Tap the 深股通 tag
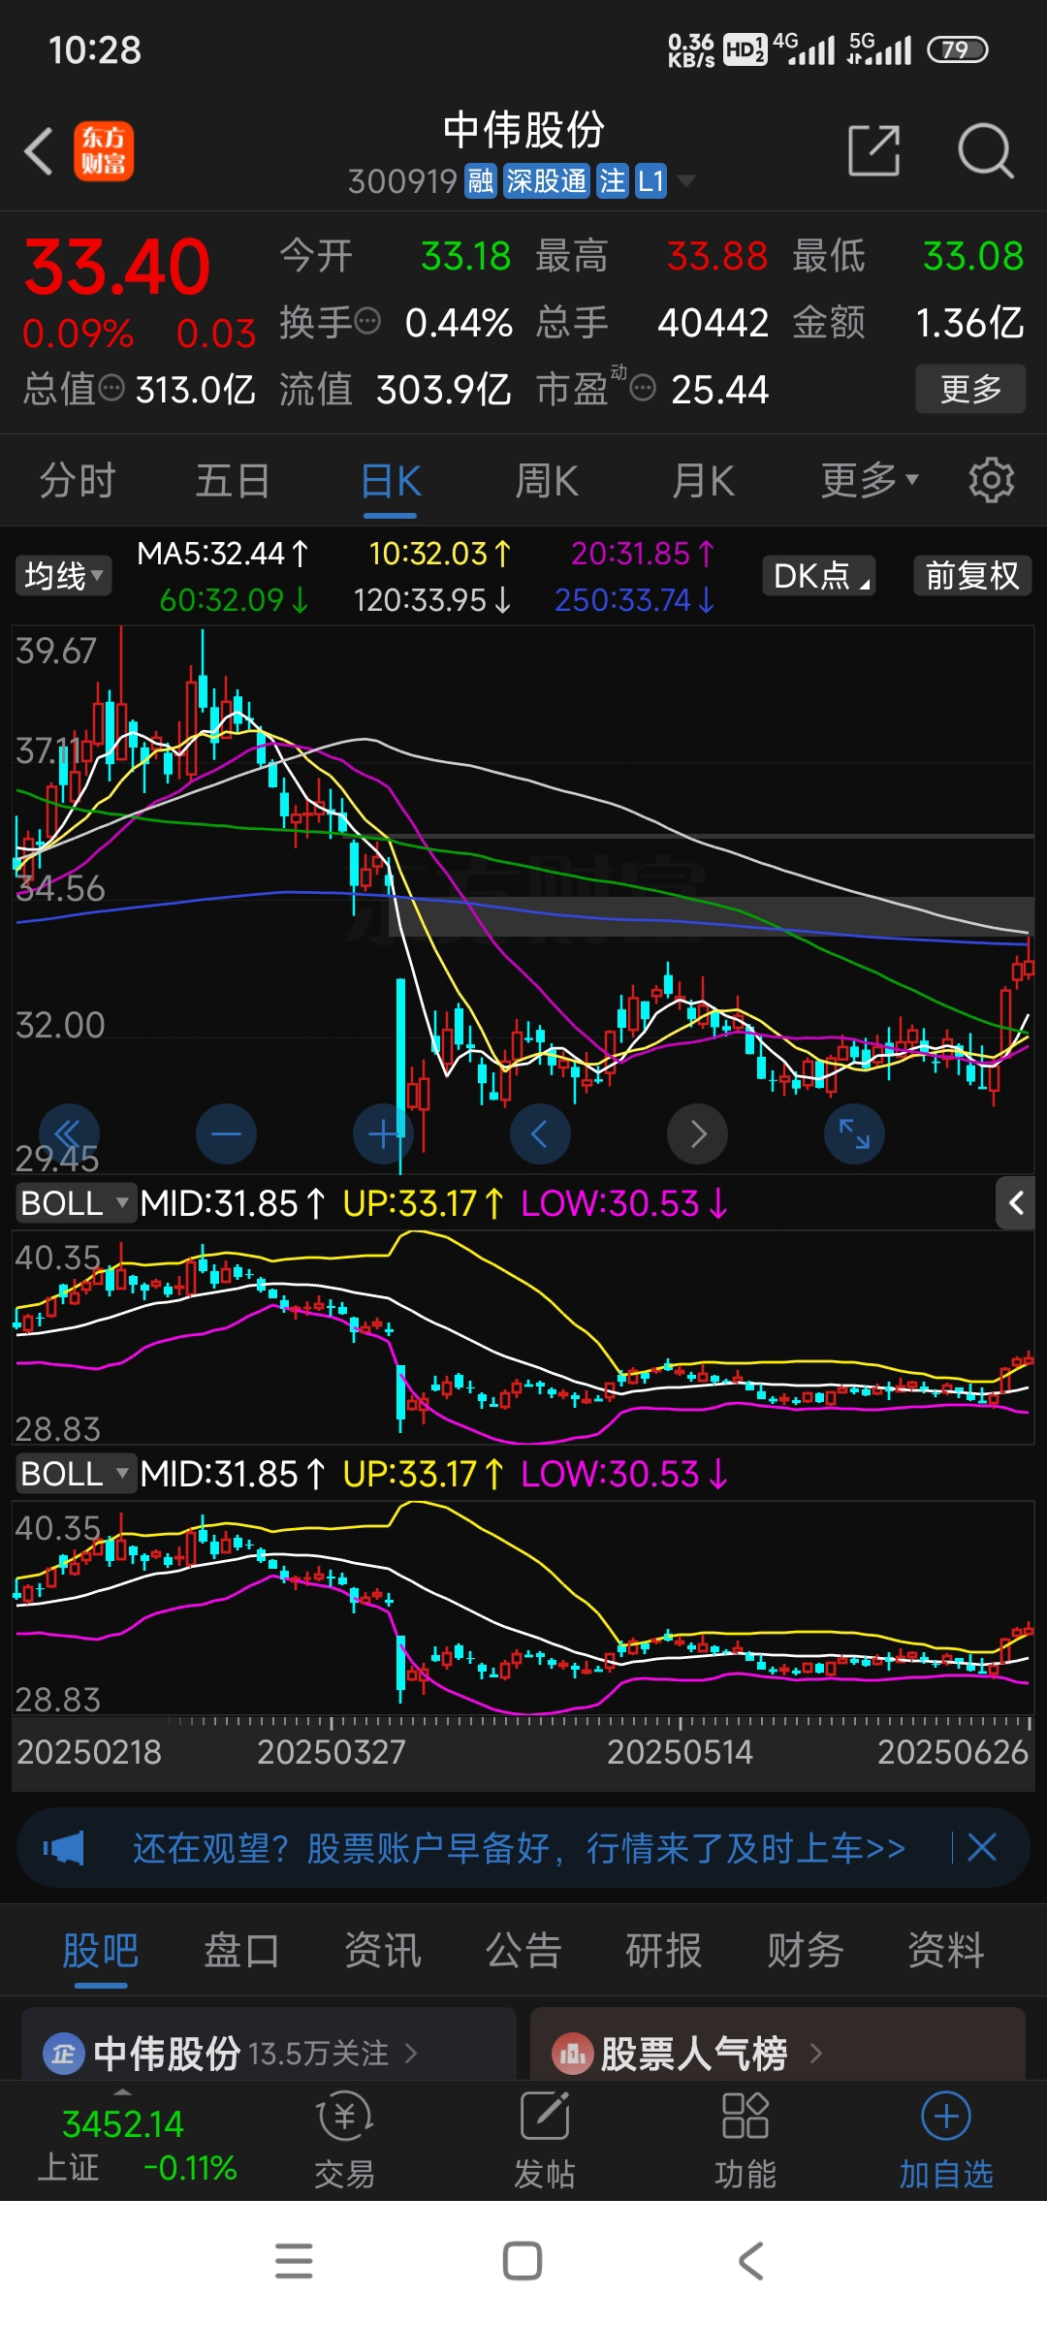This screenshot has width=1047, height=2327. point(547,180)
